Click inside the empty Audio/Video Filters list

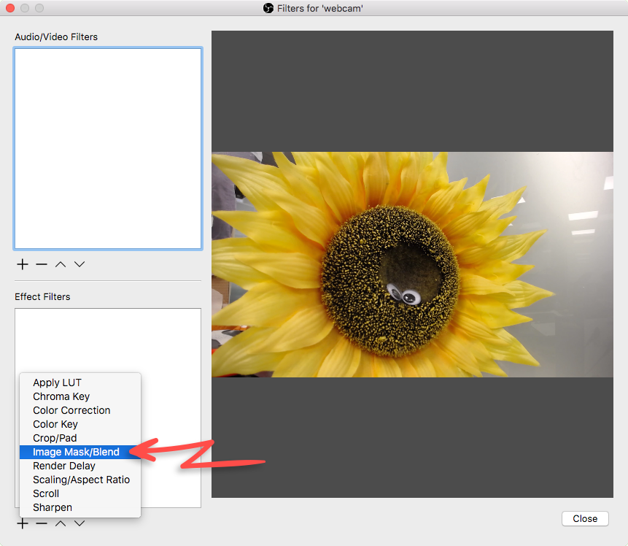pos(107,147)
